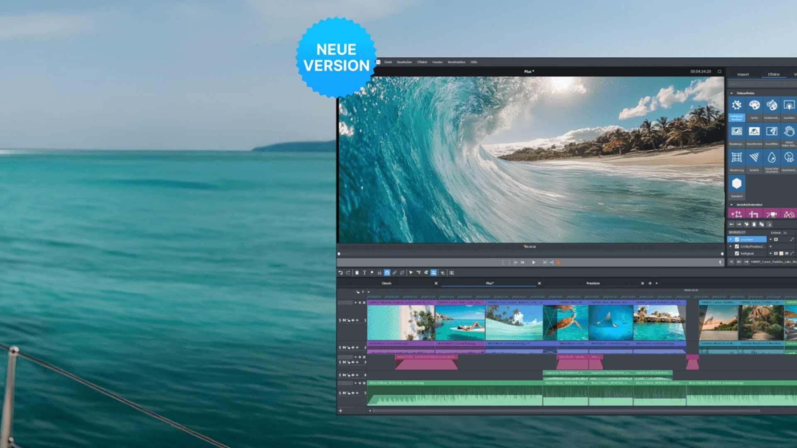Screen dimensions: 797x448
Task: Select the Title (T) tool
Action: 364,273
